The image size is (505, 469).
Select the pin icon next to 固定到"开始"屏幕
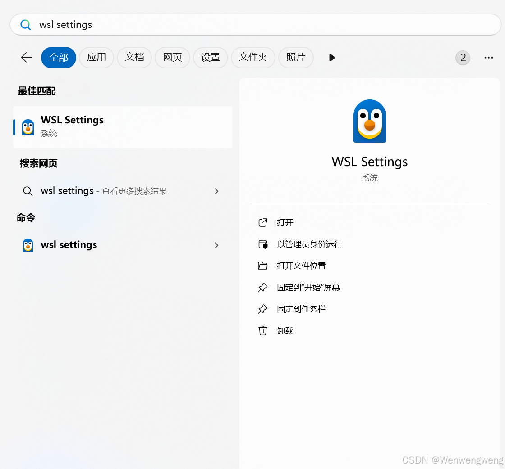tap(263, 287)
